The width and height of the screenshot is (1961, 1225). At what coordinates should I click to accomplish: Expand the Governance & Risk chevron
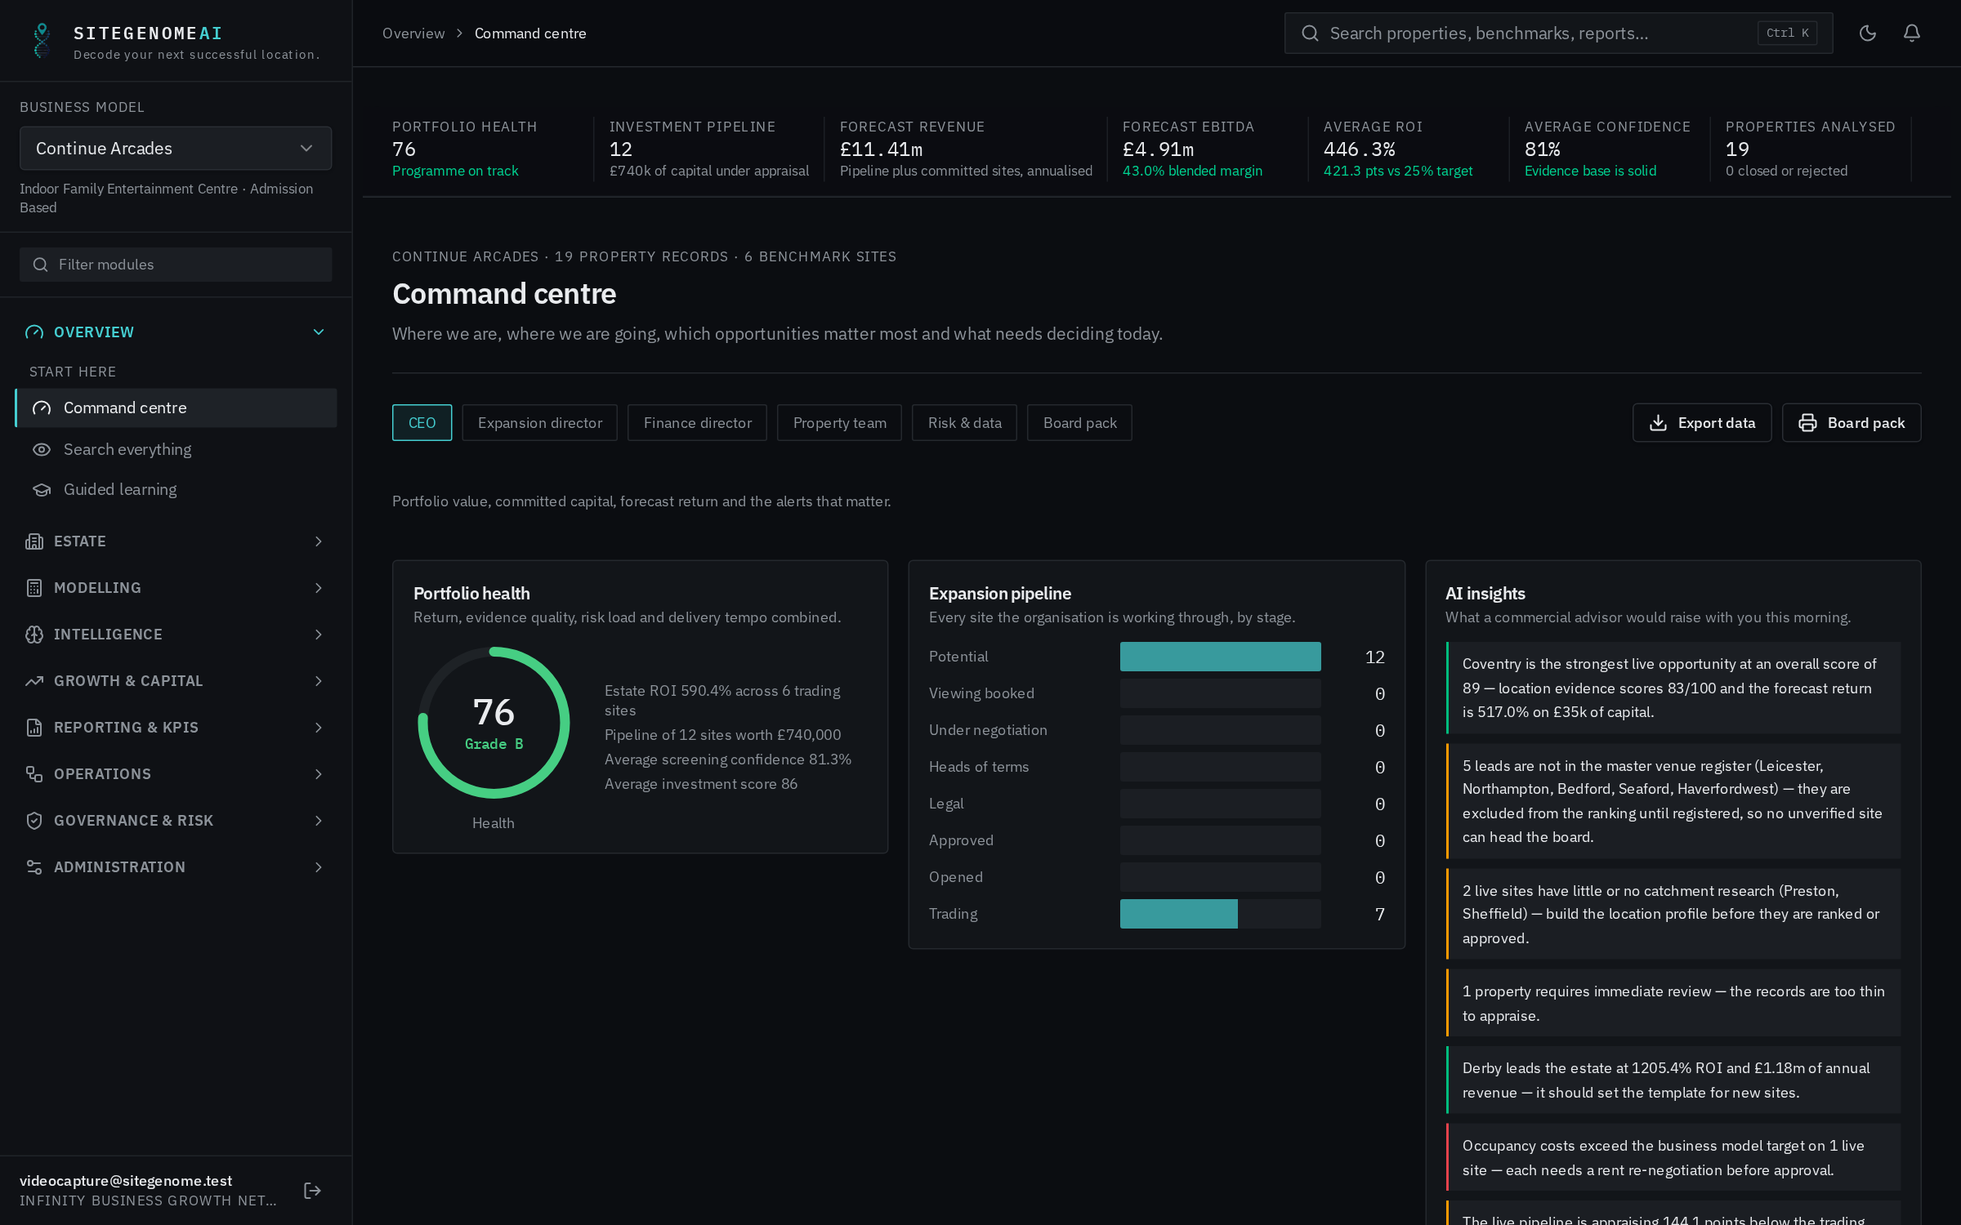pyautogui.click(x=319, y=821)
